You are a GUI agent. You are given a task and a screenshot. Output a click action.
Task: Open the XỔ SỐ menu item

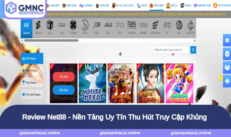pyautogui.click(x=142, y=5)
